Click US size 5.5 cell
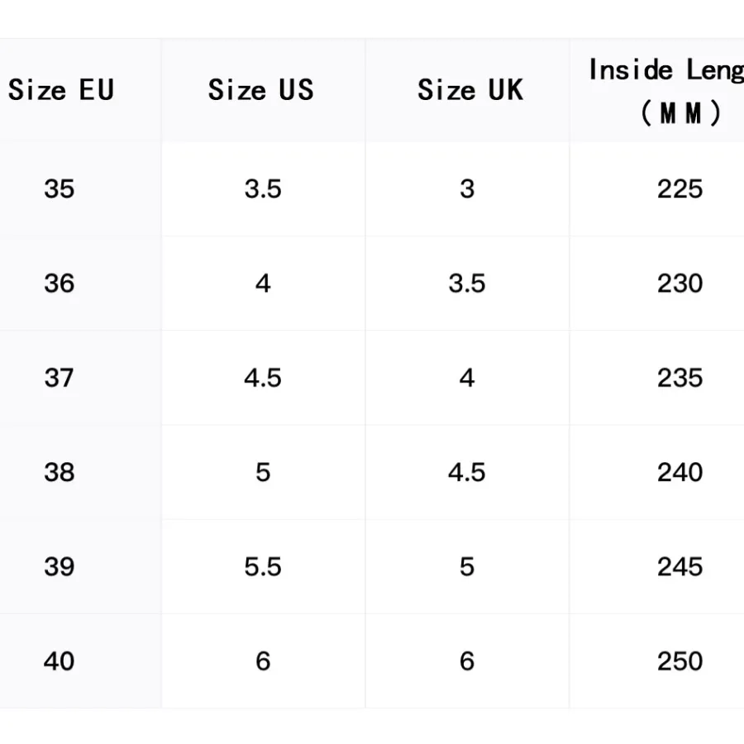Screen dimensions: 744x744 point(263,566)
